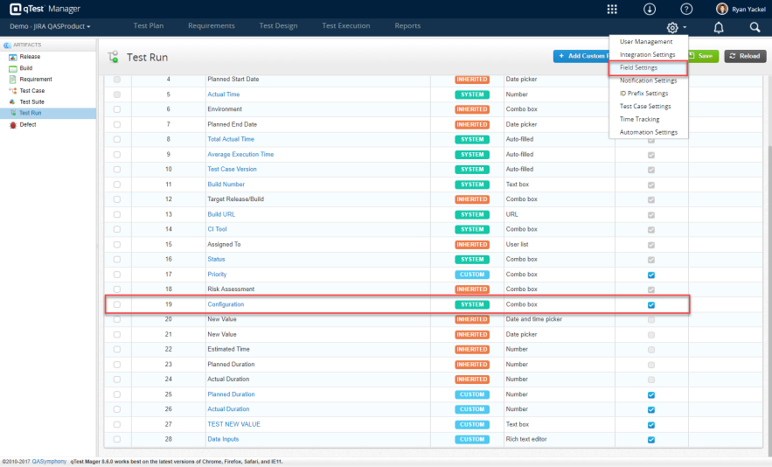
Task: Open the Total Actual Time field link
Action: pos(231,139)
